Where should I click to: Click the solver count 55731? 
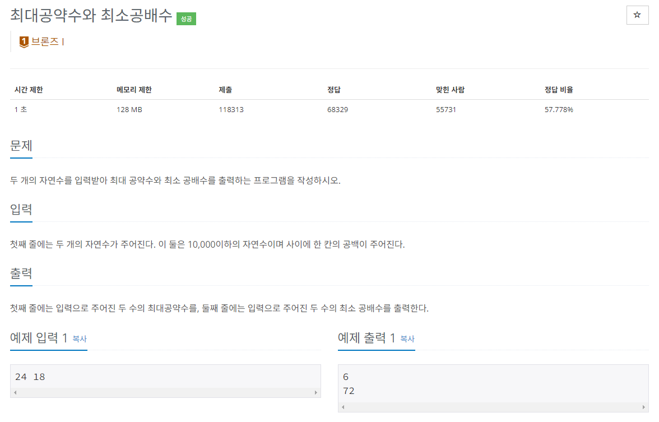click(446, 110)
